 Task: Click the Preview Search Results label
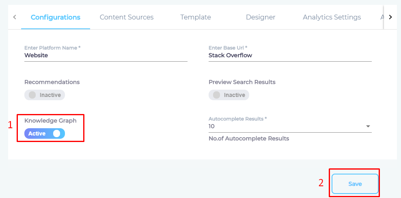point(242,82)
